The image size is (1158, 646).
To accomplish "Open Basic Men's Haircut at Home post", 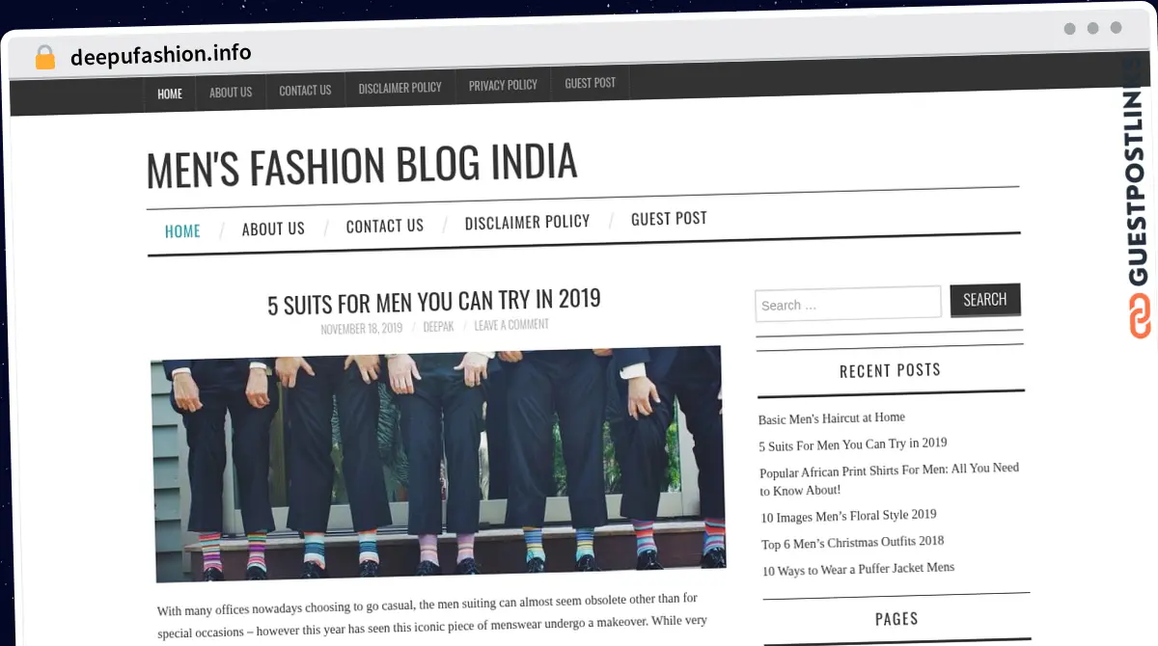I will 831,418.
